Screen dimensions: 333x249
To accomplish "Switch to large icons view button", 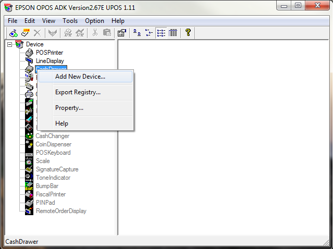I will (137, 32).
